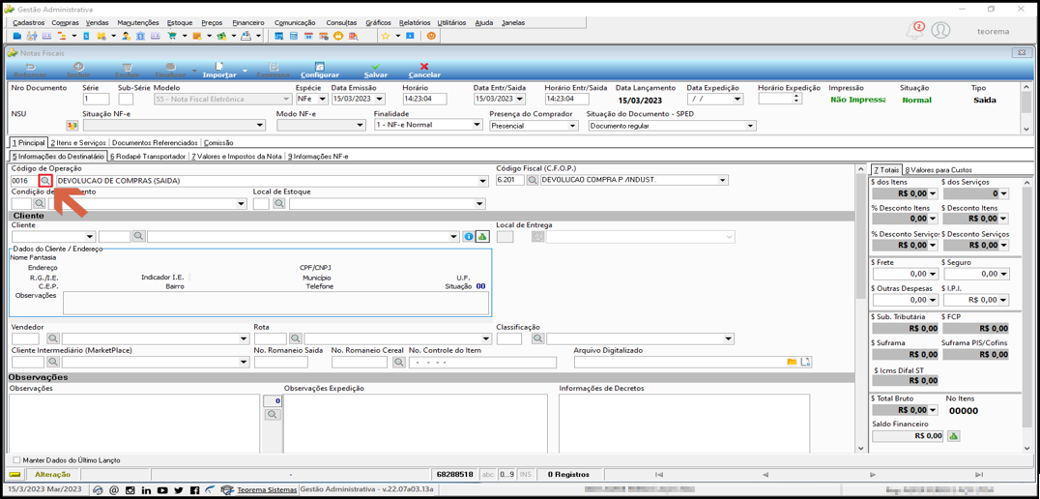Open the Financeiro menu
Viewport: 1040px width, 499px height.
tap(249, 22)
